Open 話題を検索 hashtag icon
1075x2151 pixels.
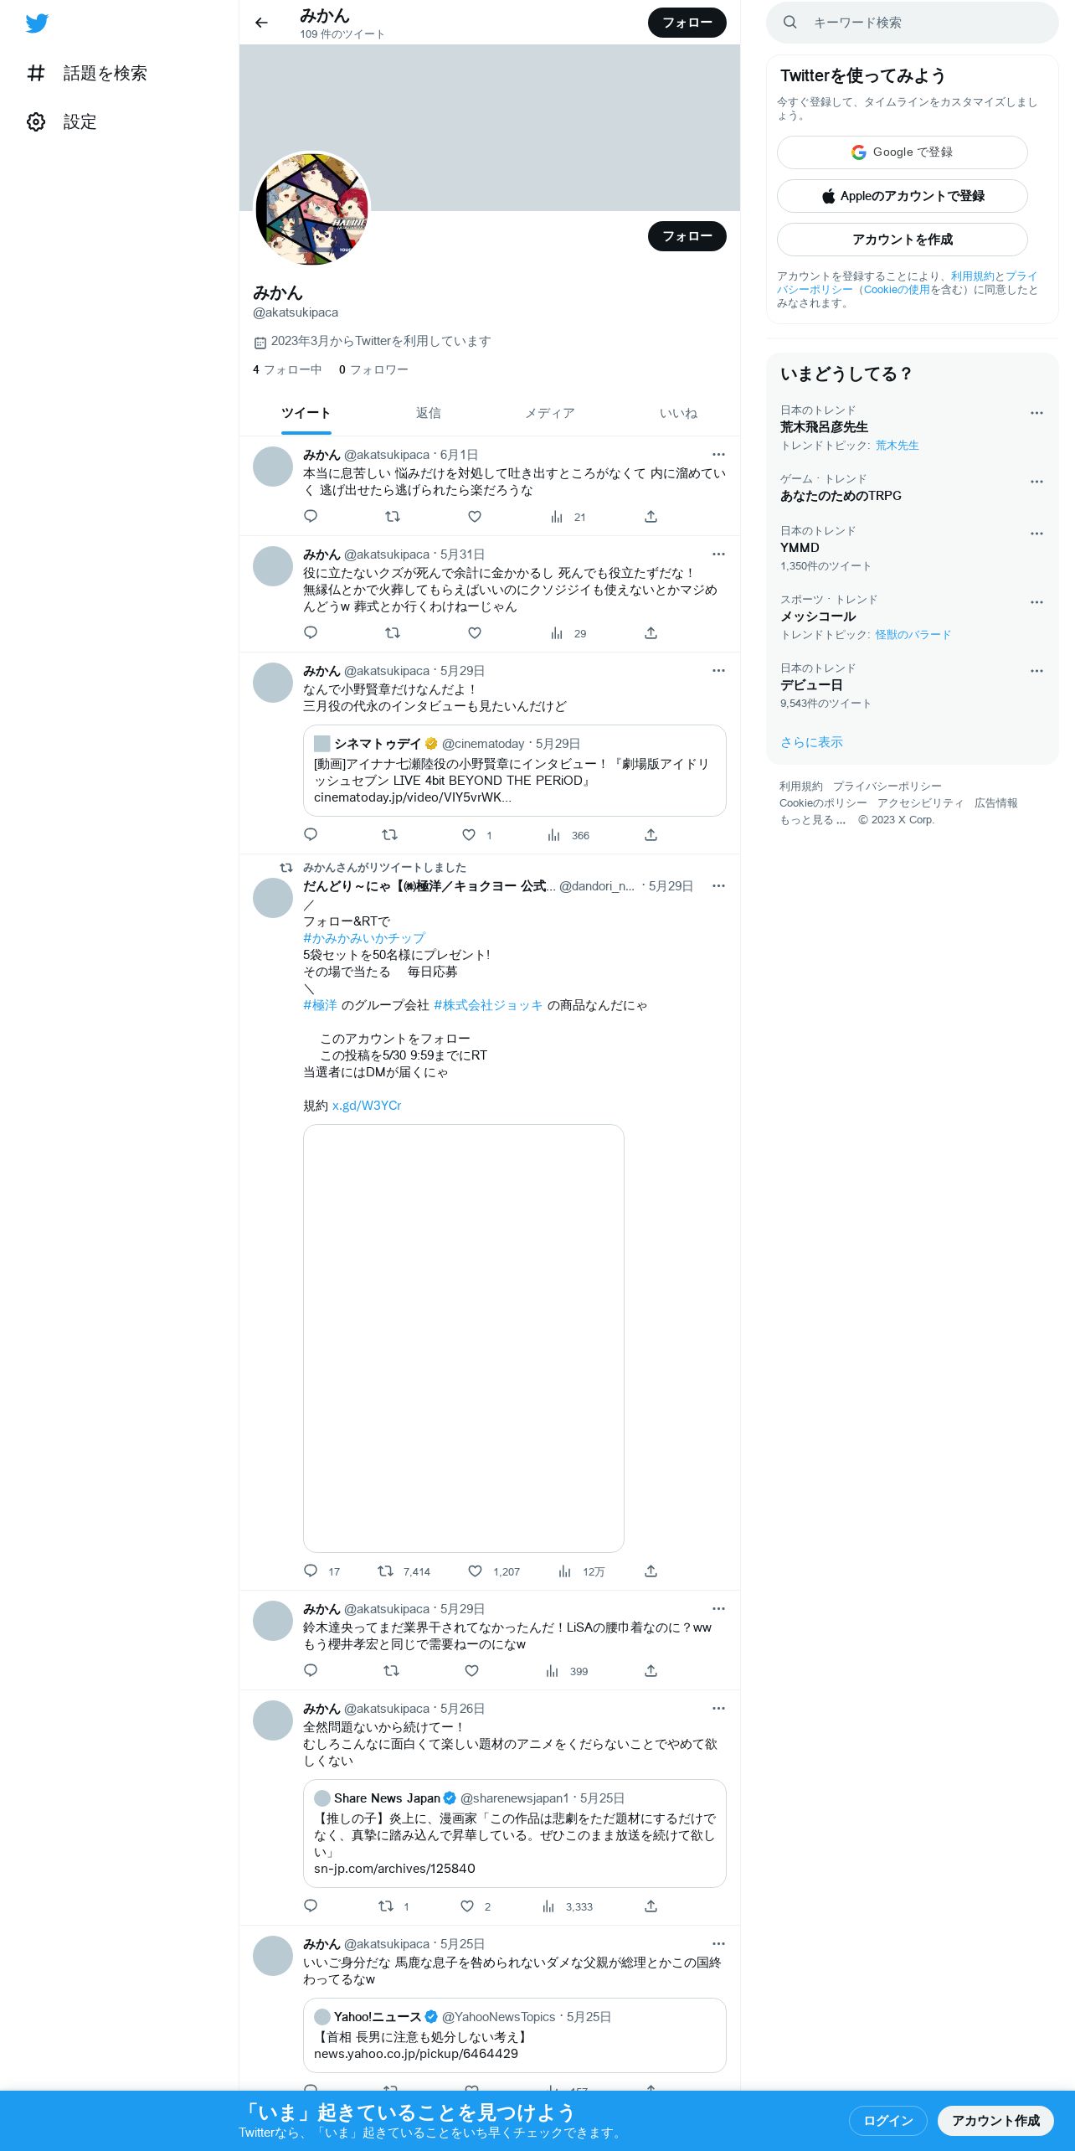pyautogui.click(x=36, y=74)
